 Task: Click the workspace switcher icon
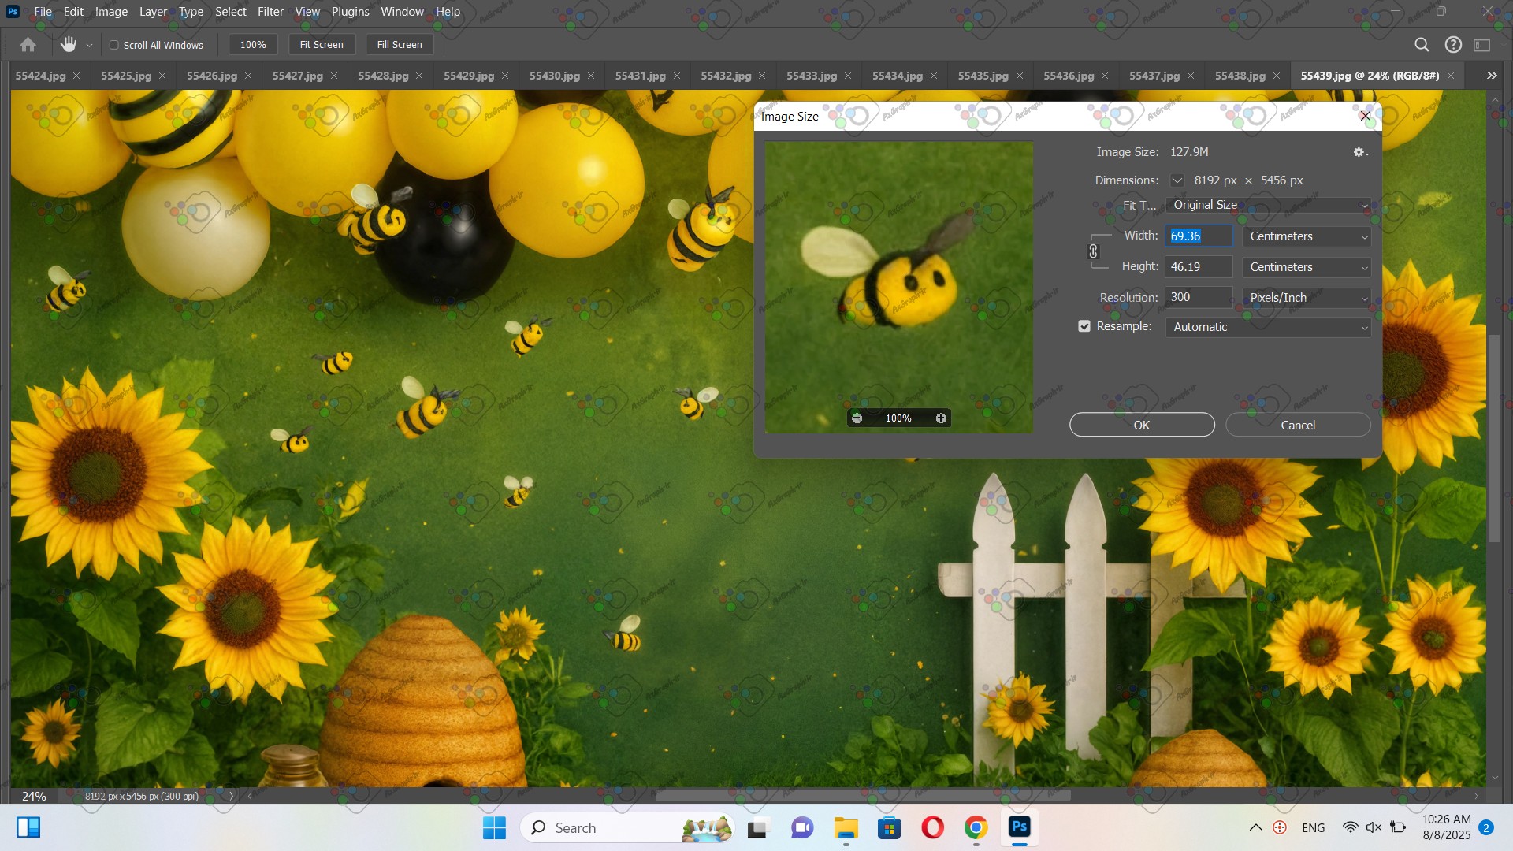coord(1482,45)
